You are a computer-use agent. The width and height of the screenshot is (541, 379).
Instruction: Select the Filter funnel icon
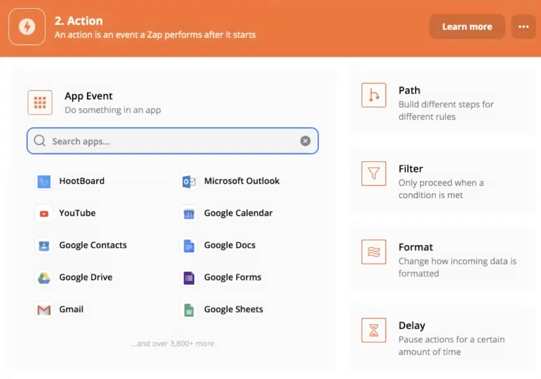[x=373, y=174]
